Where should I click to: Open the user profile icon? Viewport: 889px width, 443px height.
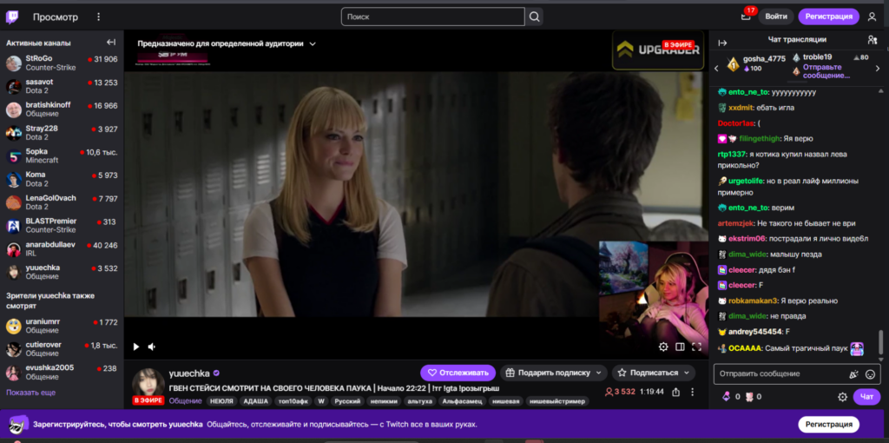pyautogui.click(x=872, y=17)
